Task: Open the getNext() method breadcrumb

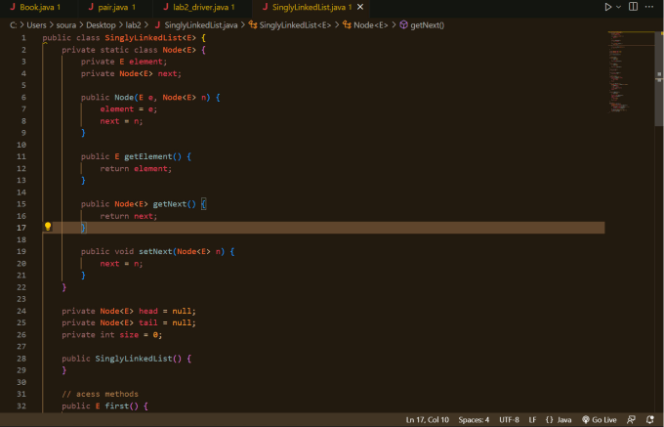Action: tap(427, 25)
